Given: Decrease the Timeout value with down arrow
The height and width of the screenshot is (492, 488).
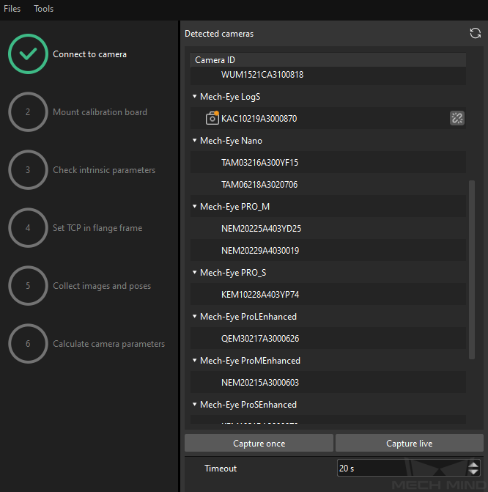Looking at the screenshot, I should [473, 472].
